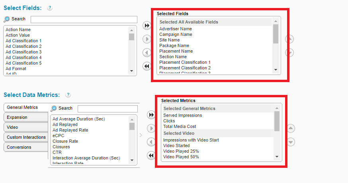
Task: Select Ad Replayed Rate metric
Action: pyautogui.click(x=70, y=130)
